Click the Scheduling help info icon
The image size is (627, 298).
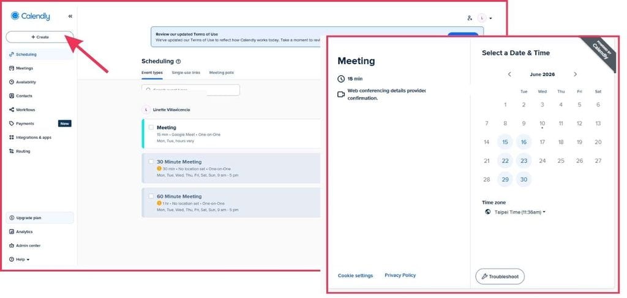(x=178, y=62)
